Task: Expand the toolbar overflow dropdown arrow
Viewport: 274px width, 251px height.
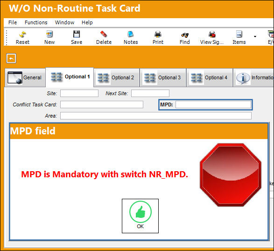Action: pyautogui.click(x=255, y=36)
